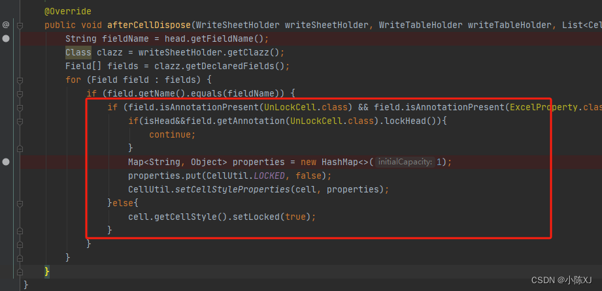Fold the for (Field field : fields) loop
The width and height of the screenshot is (602, 291).
point(20,80)
